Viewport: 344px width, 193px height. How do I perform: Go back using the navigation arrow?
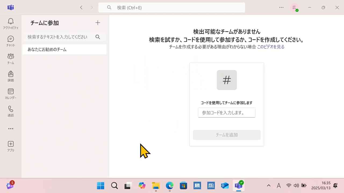81,8
